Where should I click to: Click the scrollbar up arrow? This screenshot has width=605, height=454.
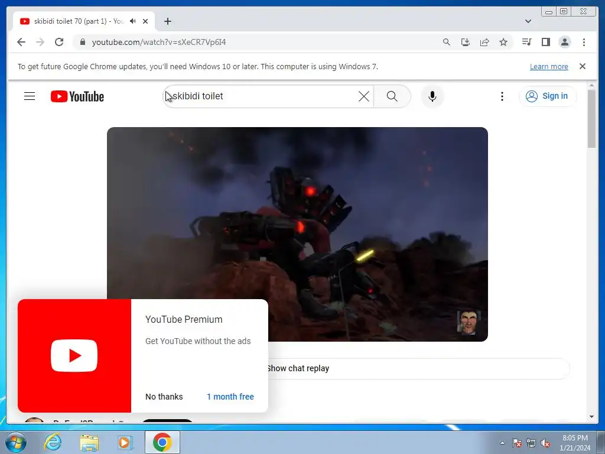click(592, 85)
